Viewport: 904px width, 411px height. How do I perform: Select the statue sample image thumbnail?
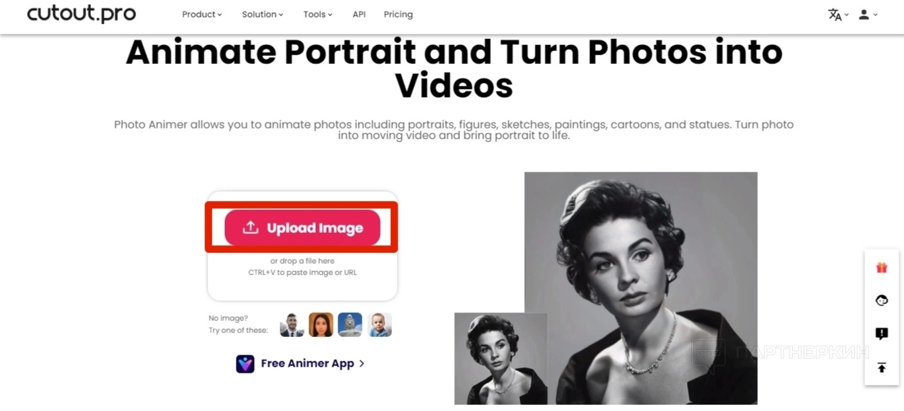coord(350,325)
